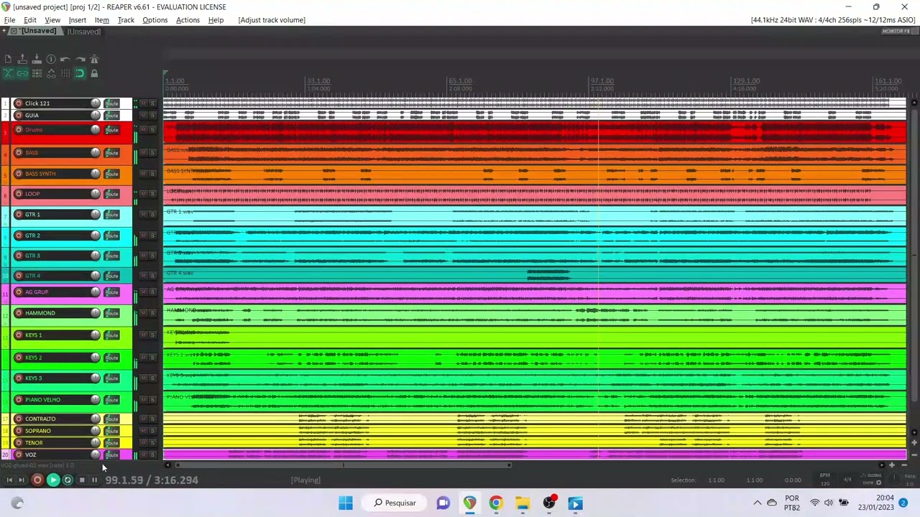Click the playback rate knob

tap(895, 479)
